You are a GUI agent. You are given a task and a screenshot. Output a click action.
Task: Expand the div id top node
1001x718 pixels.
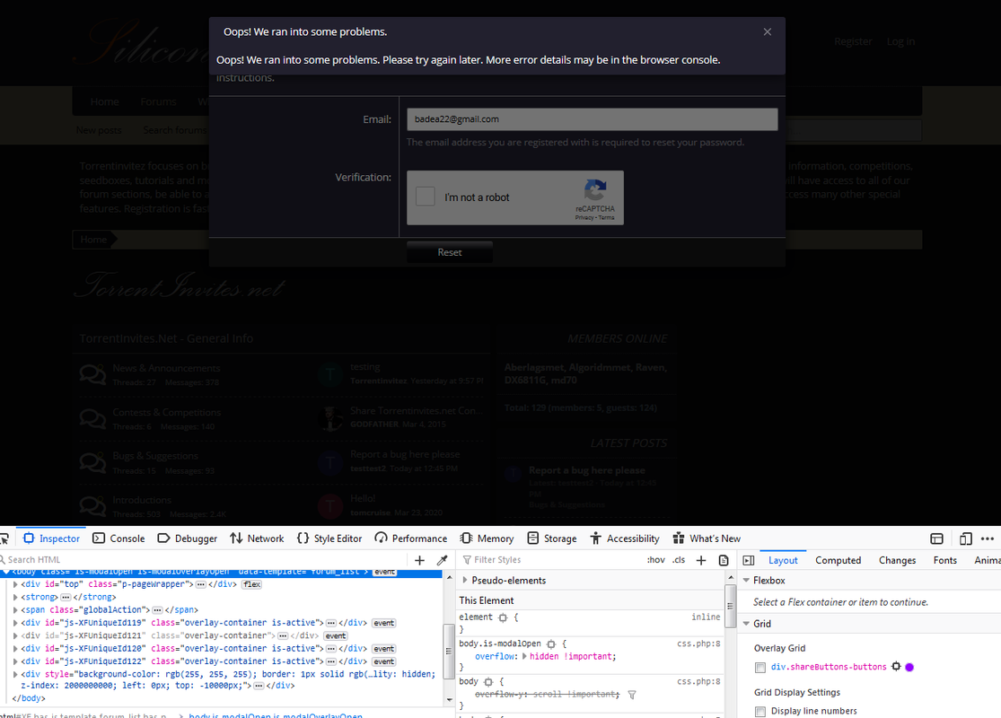15,584
